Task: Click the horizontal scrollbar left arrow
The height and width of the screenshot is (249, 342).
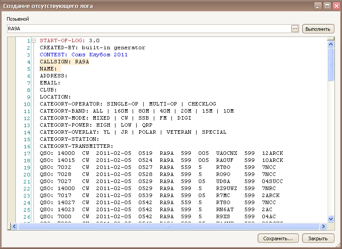Action: pyautogui.click(x=14, y=226)
